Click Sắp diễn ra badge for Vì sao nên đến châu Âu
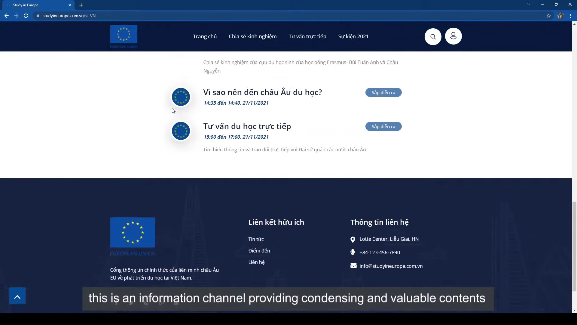Viewport: 577px width, 325px height. tap(383, 92)
